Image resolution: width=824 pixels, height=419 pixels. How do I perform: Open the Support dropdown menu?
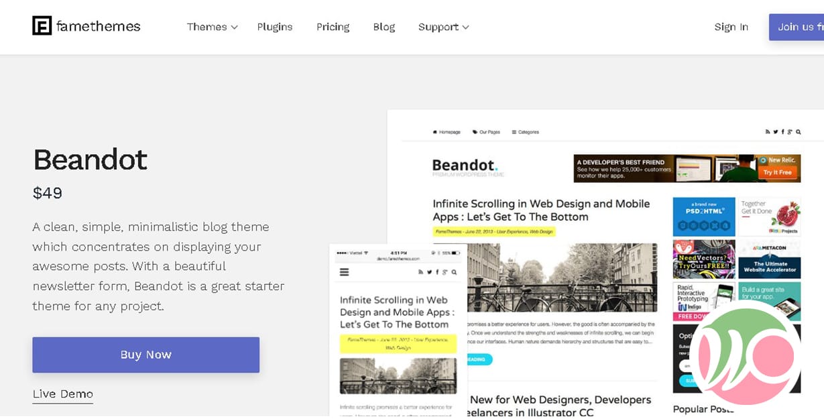[443, 27]
